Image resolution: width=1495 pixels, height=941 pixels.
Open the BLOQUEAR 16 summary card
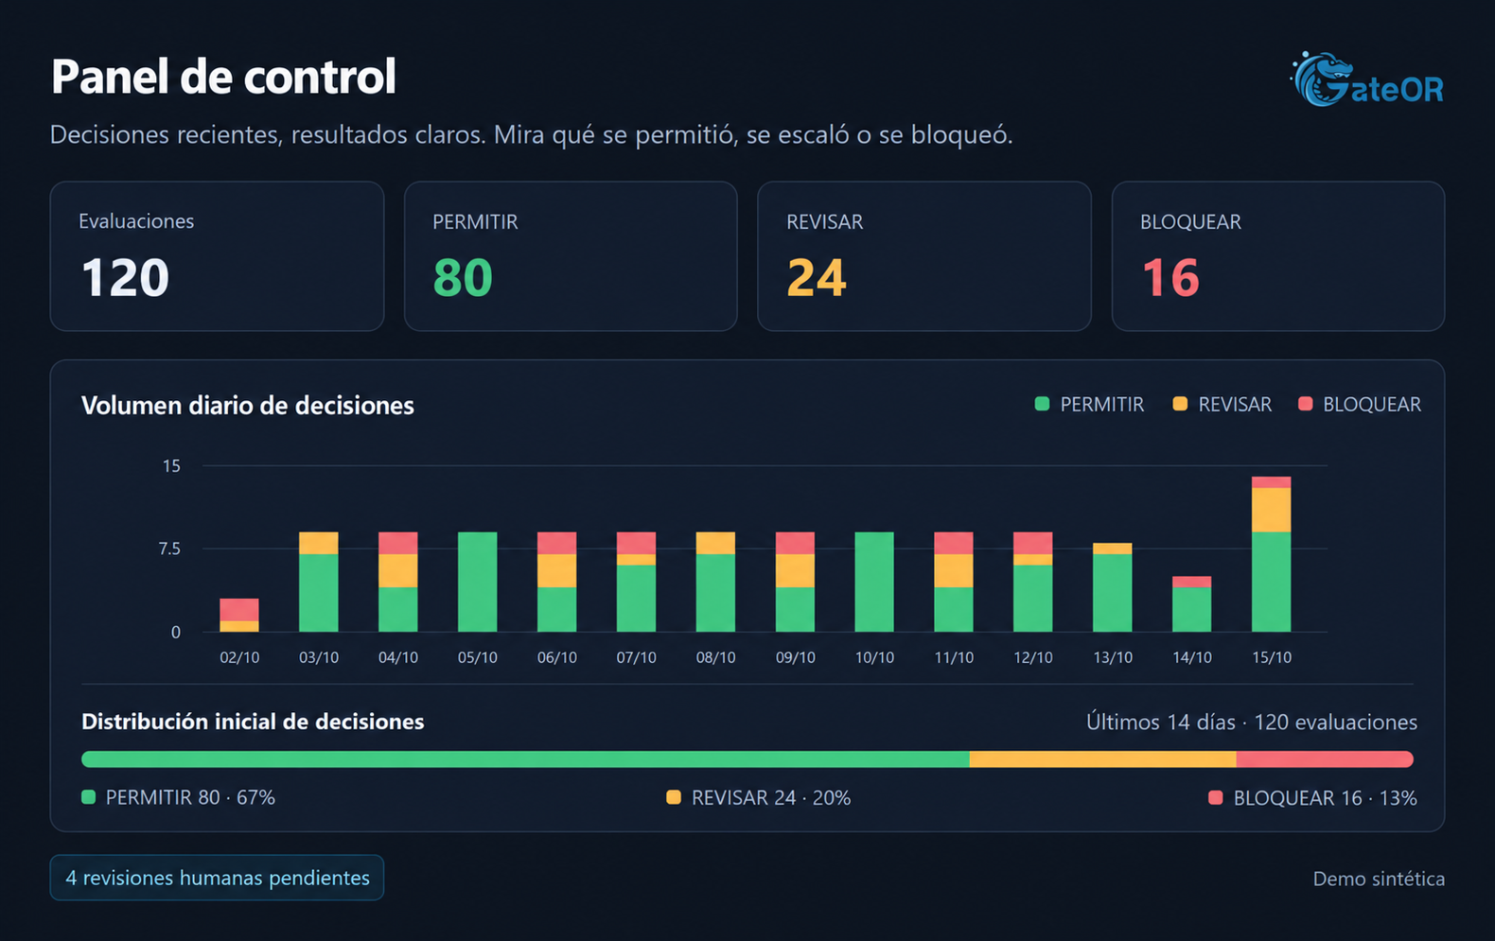1278,256
